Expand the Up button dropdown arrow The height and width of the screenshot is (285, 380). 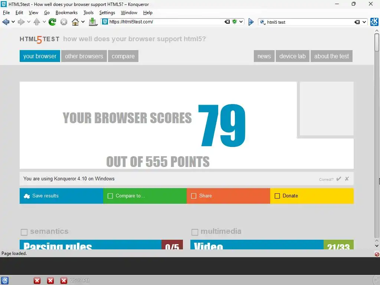coord(44,22)
